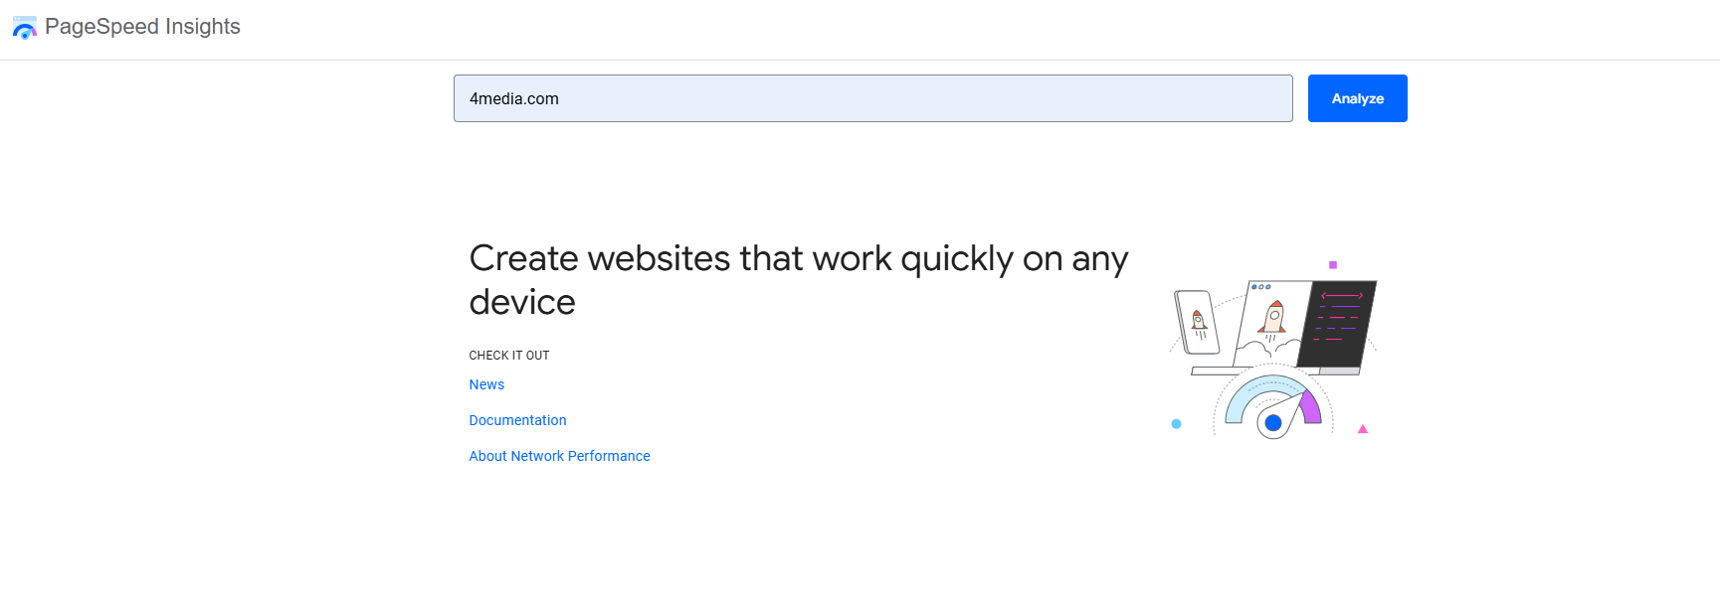
Task: Click the CHECK IT OUT section heading
Action: coord(509,355)
